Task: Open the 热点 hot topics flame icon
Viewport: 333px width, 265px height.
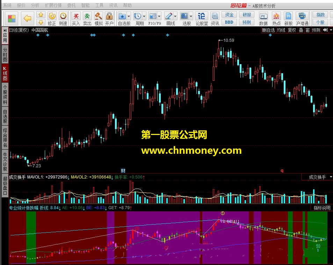Action: pyautogui.click(x=276, y=16)
